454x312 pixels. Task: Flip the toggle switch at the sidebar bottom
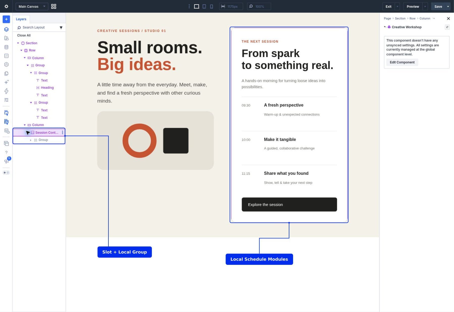pyautogui.click(x=6, y=173)
